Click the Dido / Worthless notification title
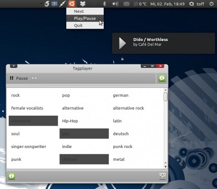The width and height of the screenshot is (217, 189). click(150, 40)
